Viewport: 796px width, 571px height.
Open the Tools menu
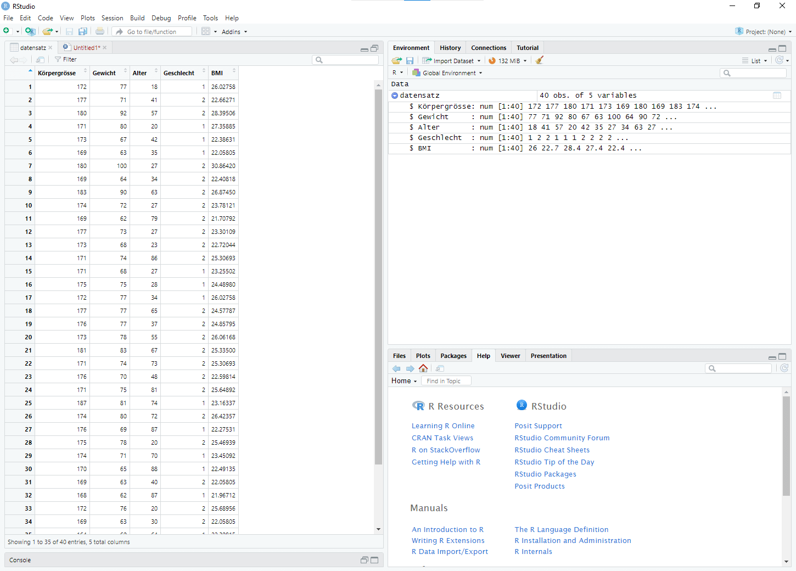(x=210, y=18)
